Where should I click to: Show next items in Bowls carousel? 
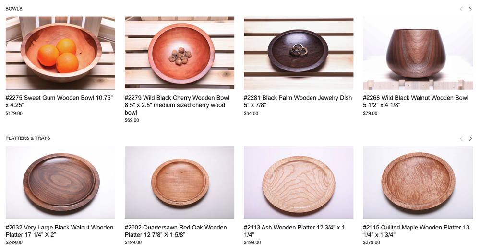(470, 9)
